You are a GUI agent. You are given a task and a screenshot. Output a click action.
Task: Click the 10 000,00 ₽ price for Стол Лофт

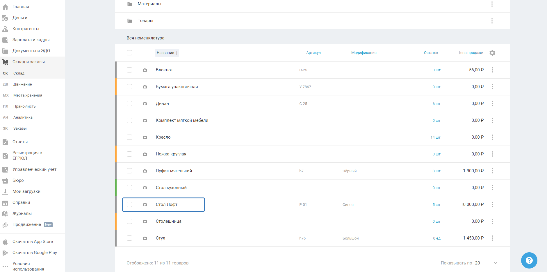tap(472, 204)
